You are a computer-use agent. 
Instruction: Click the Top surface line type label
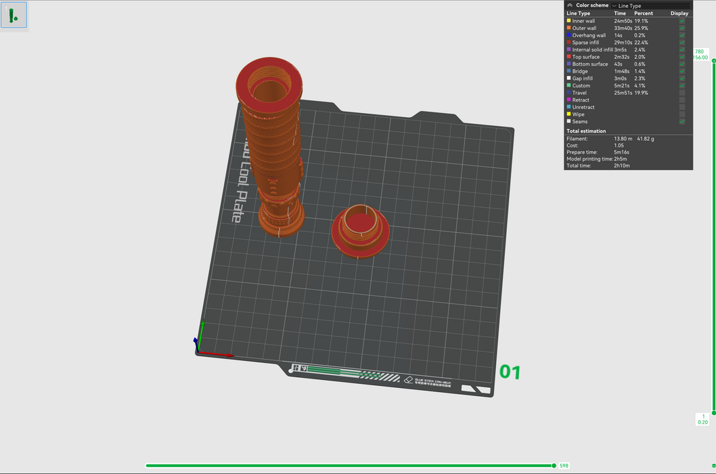[x=585, y=57]
